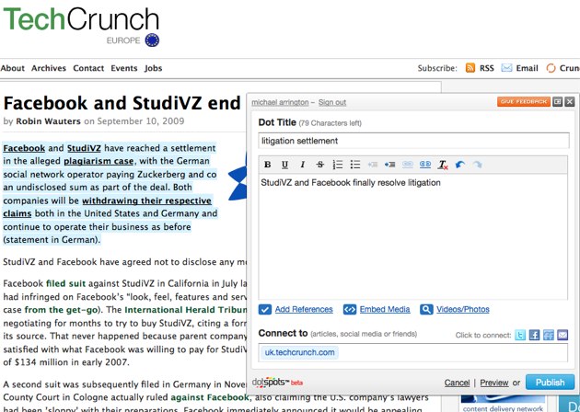
Task: Go to the Contact page
Action: [x=88, y=68]
